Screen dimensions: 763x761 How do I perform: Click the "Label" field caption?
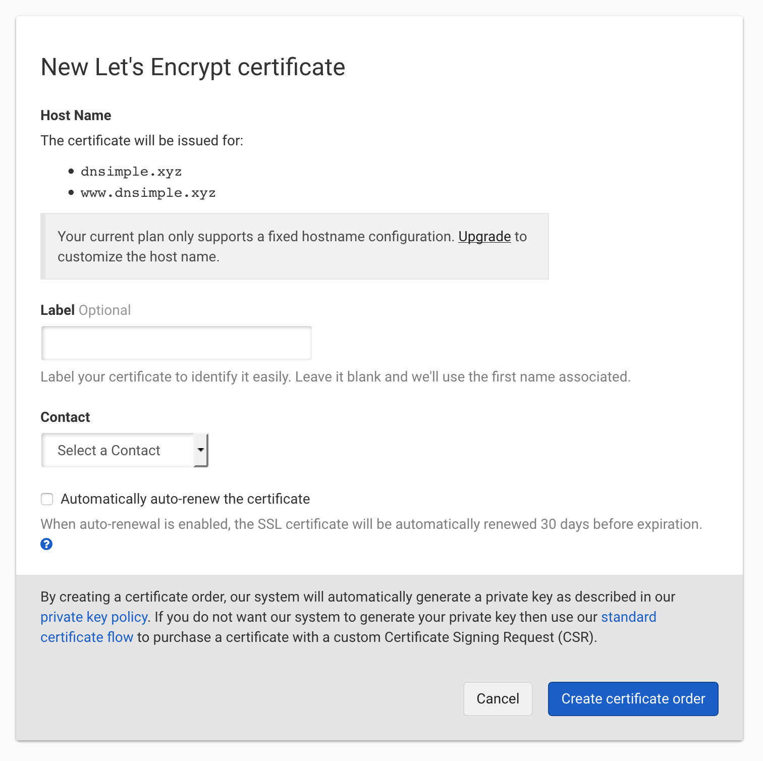[x=58, y=310]
